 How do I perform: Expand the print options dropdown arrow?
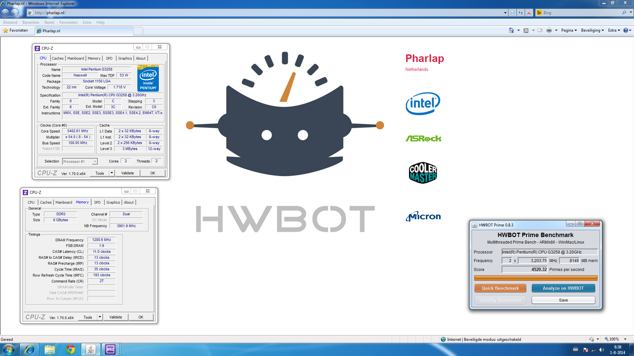point(556,30)
